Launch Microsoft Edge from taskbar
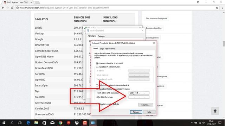This screenshot has width=225, height=126. [x=28, y=123]
